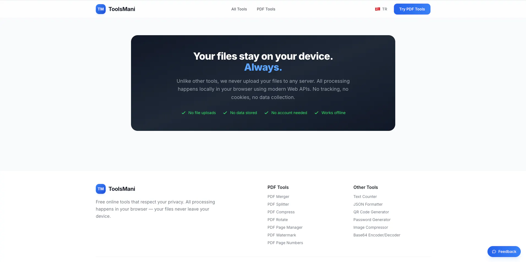This screenshot has height=262, width=526.
Task: Open the PDF Merger link
Action: (x=278, y=197)
